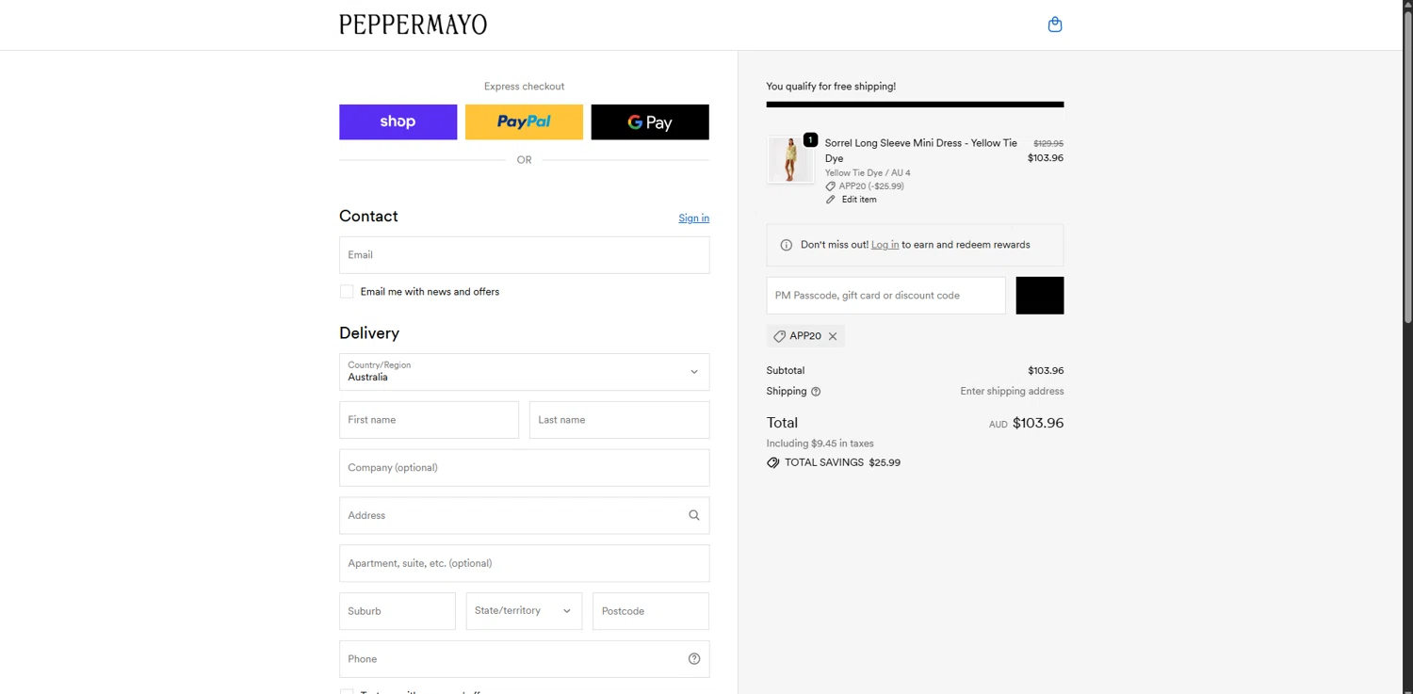Click the Postcode field

pos(651,611)
